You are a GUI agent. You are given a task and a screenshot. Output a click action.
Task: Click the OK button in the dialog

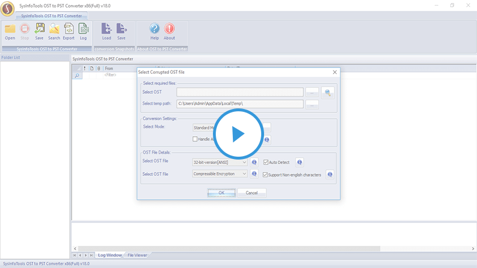tap(221, 193)
